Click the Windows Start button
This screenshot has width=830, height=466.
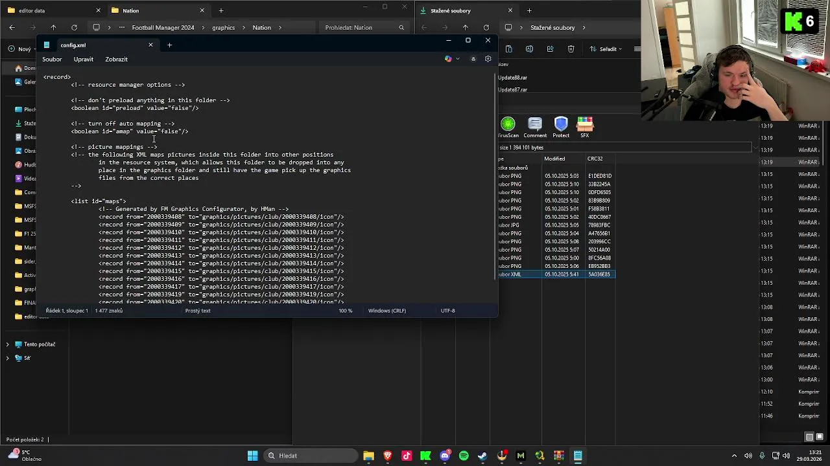coord(252,456)
